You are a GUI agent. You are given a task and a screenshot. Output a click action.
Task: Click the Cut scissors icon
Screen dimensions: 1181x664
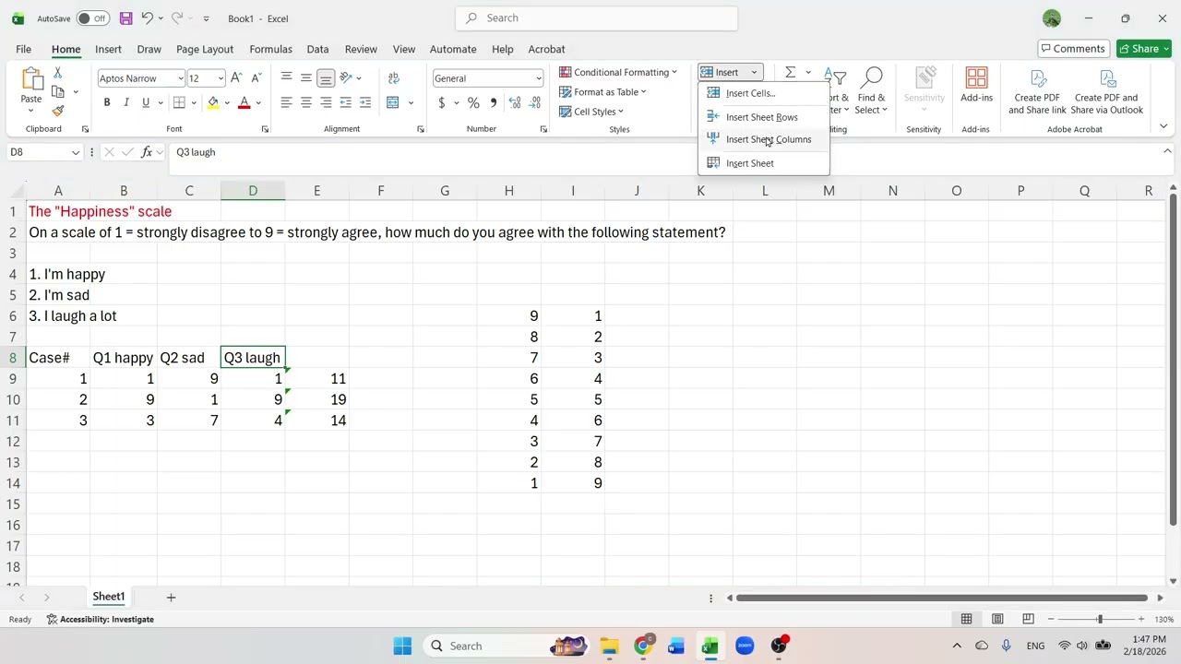pyautogui.click(x=57, y=73)
